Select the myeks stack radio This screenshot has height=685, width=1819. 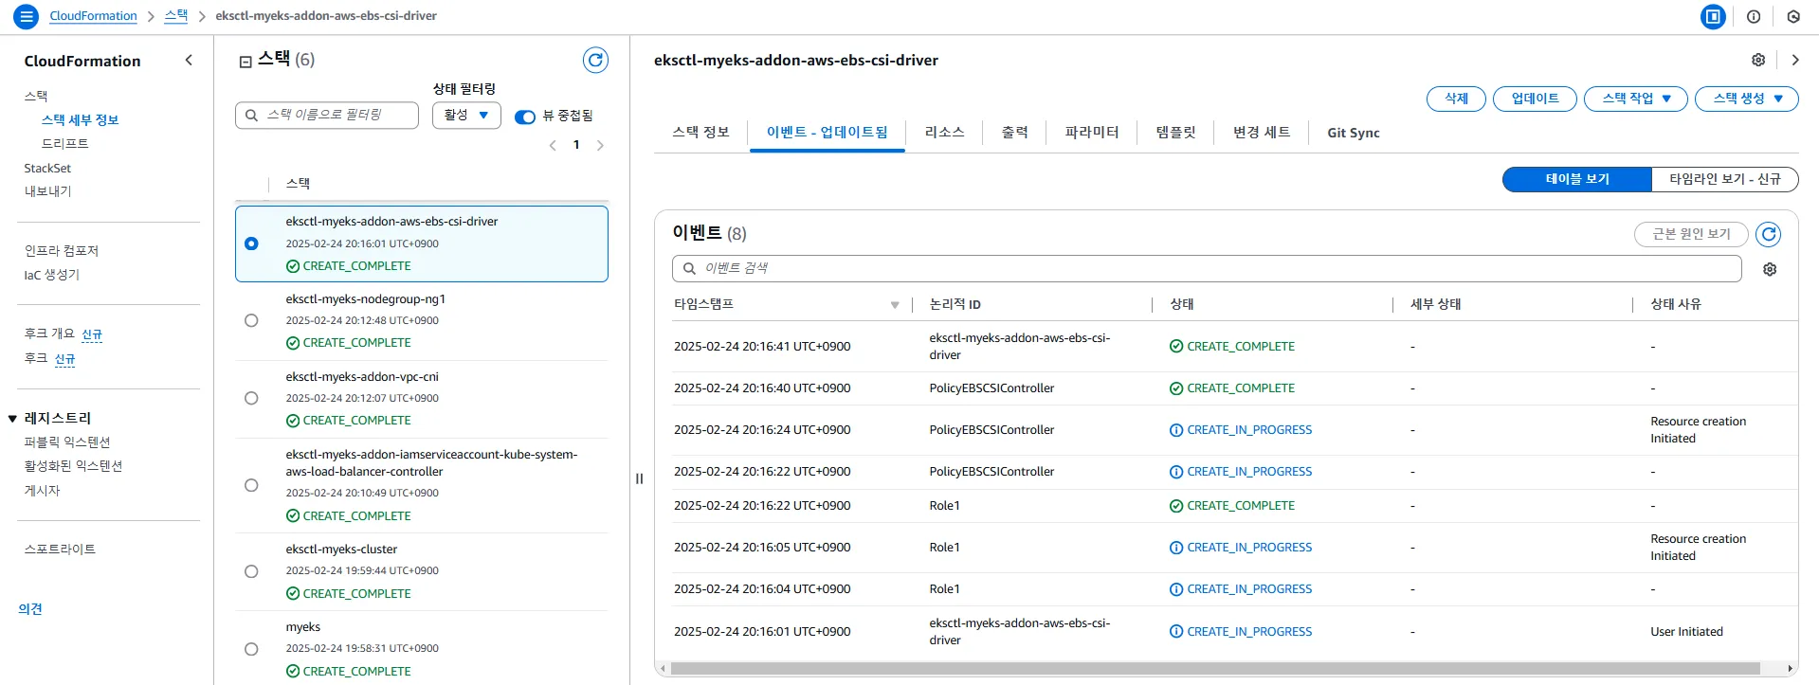251,649
